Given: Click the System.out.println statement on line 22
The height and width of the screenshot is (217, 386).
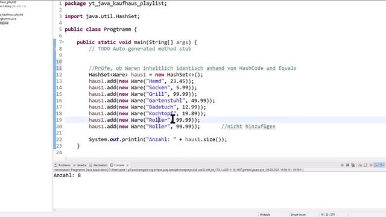Looking at the screenshot, I should 158,139.
